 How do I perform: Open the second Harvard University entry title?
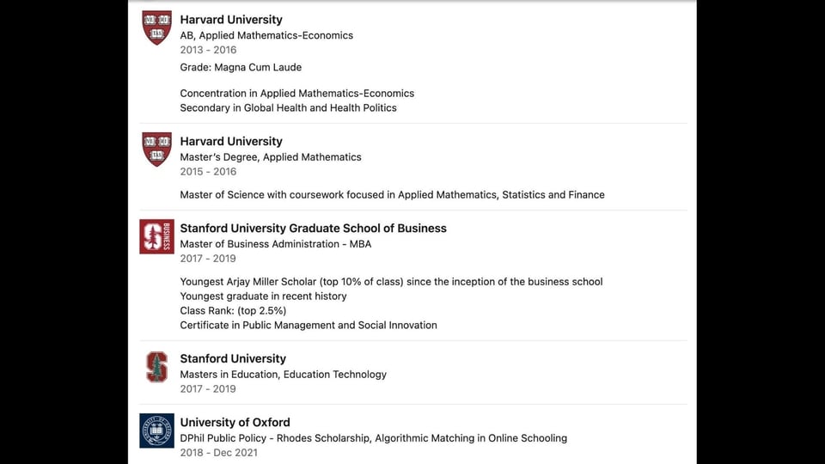[x=231, y=142]
